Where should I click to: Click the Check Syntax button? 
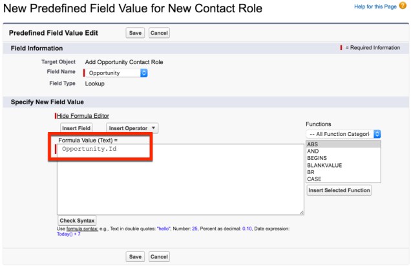tap(78, 221)
